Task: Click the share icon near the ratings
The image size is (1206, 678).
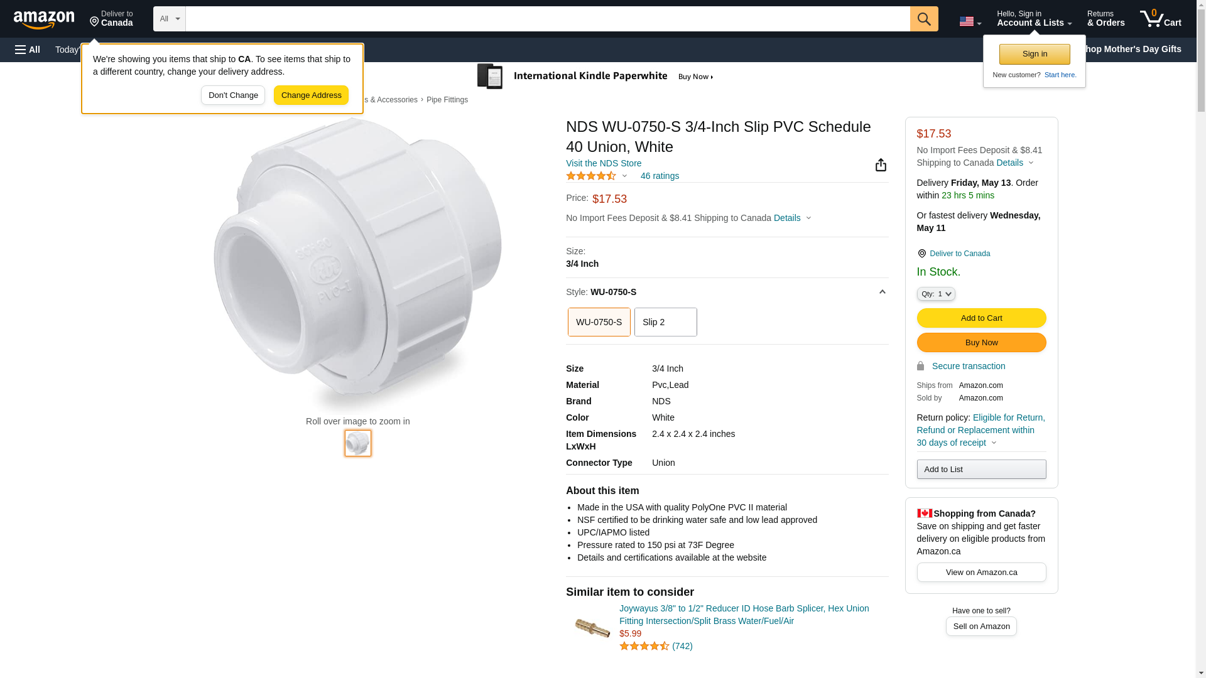Action: [x=881, y=165]
